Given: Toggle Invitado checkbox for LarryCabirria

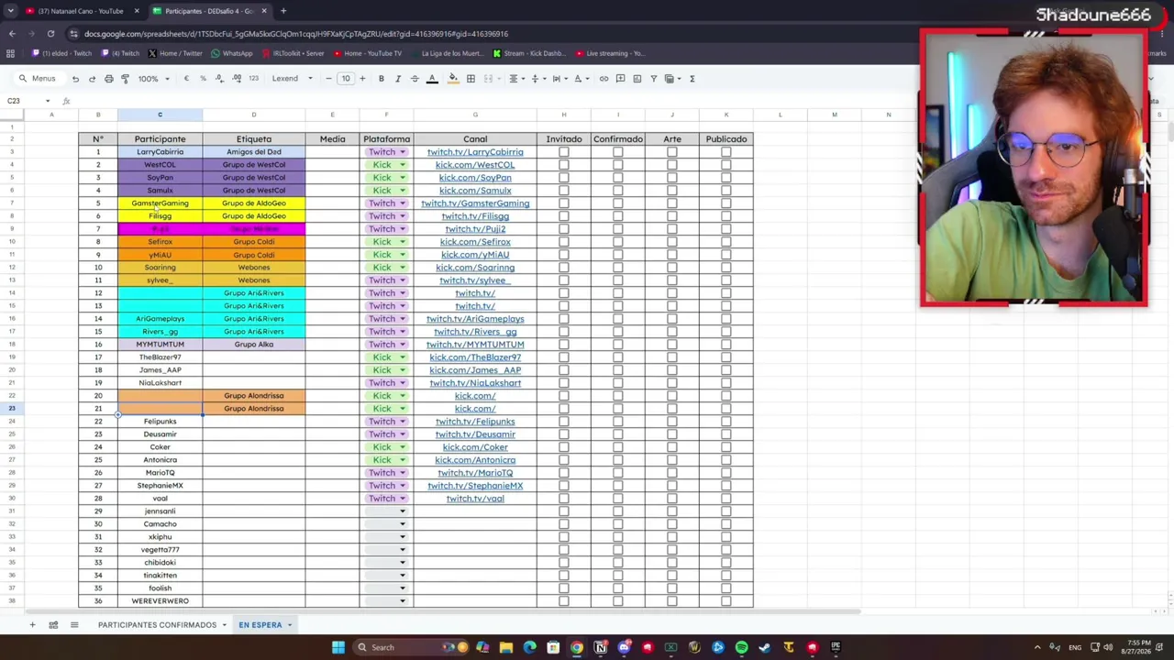Looking at the screenshot, I should point(564,152).
